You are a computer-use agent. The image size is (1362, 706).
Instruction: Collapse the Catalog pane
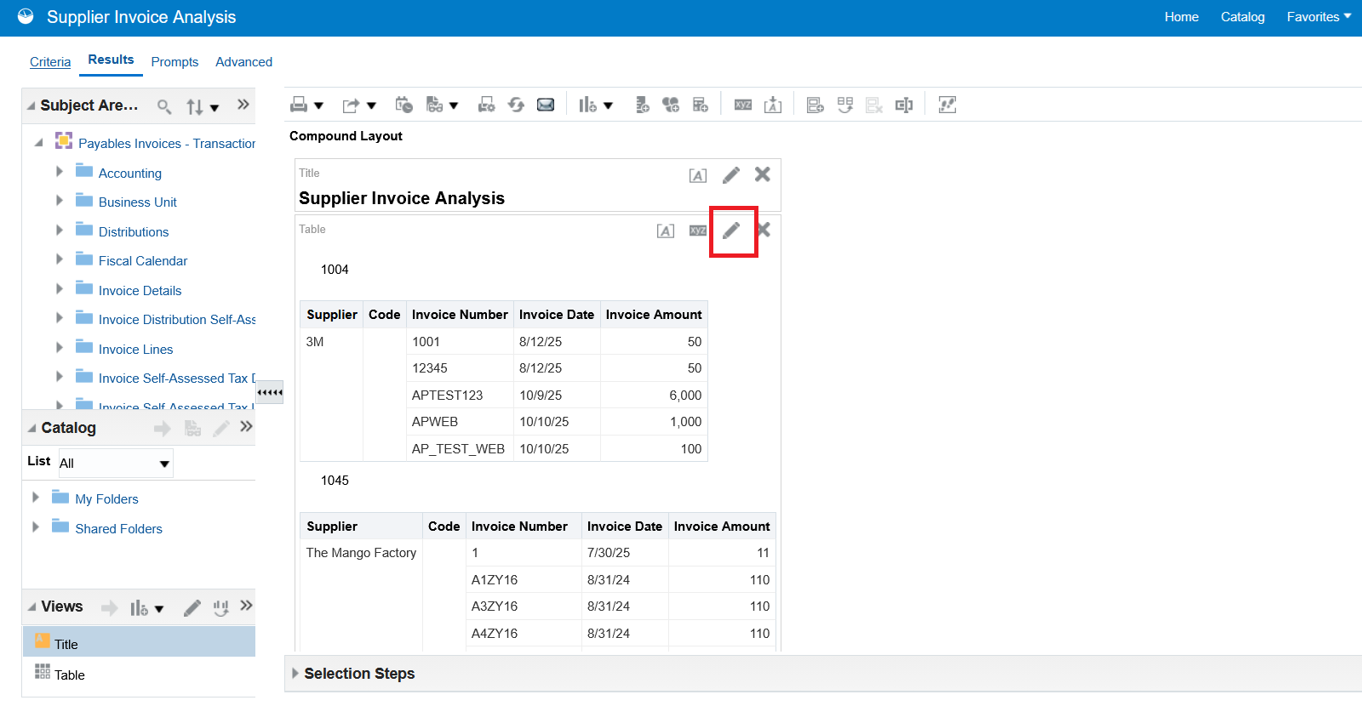coord(31,428)
